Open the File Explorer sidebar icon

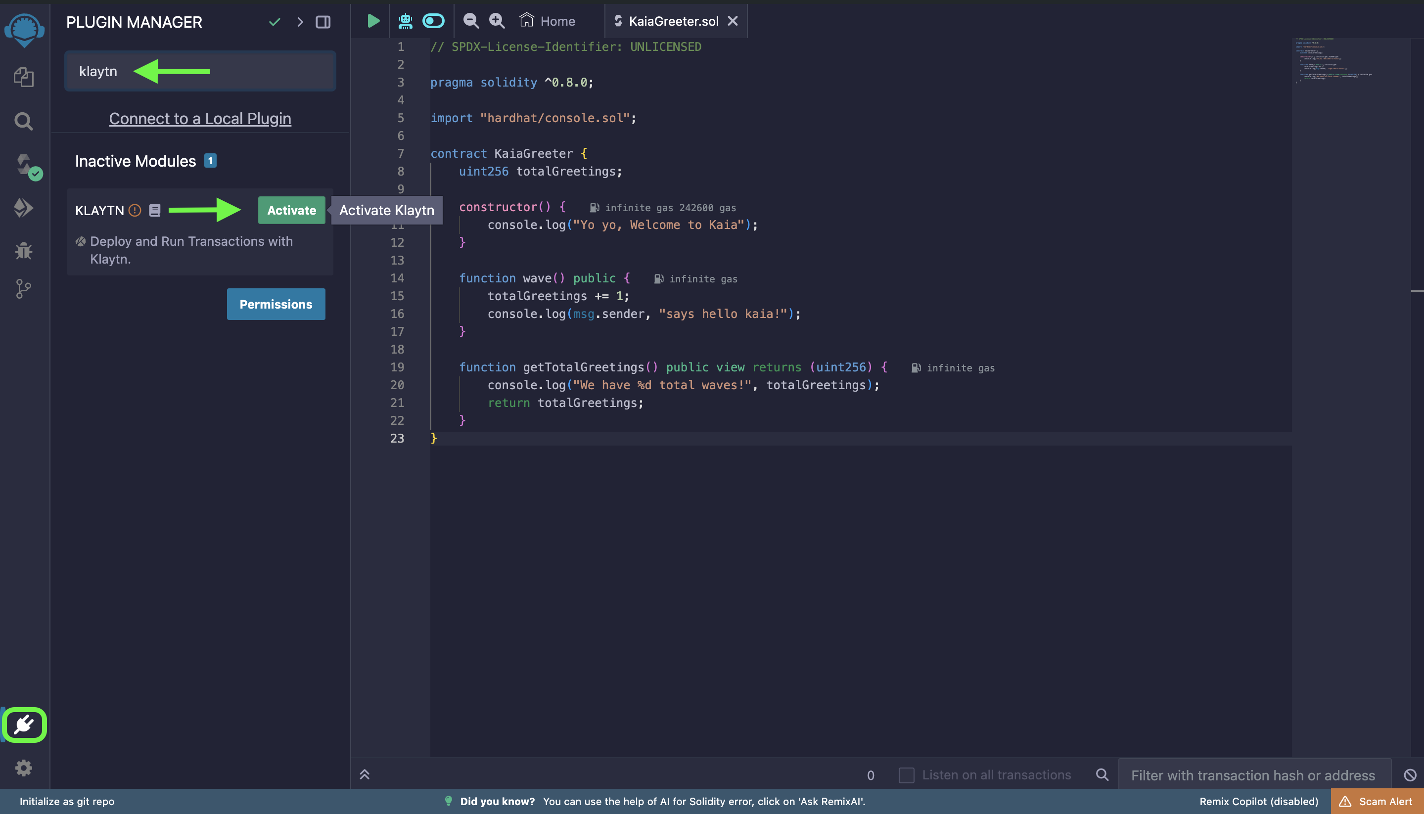click(x=23, y=77)
